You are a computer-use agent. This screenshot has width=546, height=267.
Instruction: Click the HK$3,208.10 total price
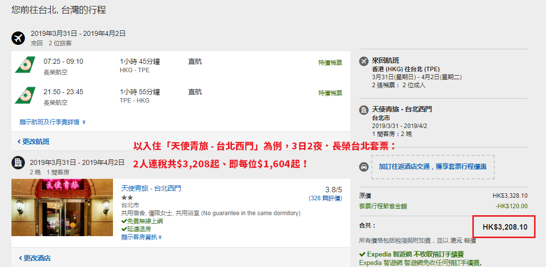[505, 227]
